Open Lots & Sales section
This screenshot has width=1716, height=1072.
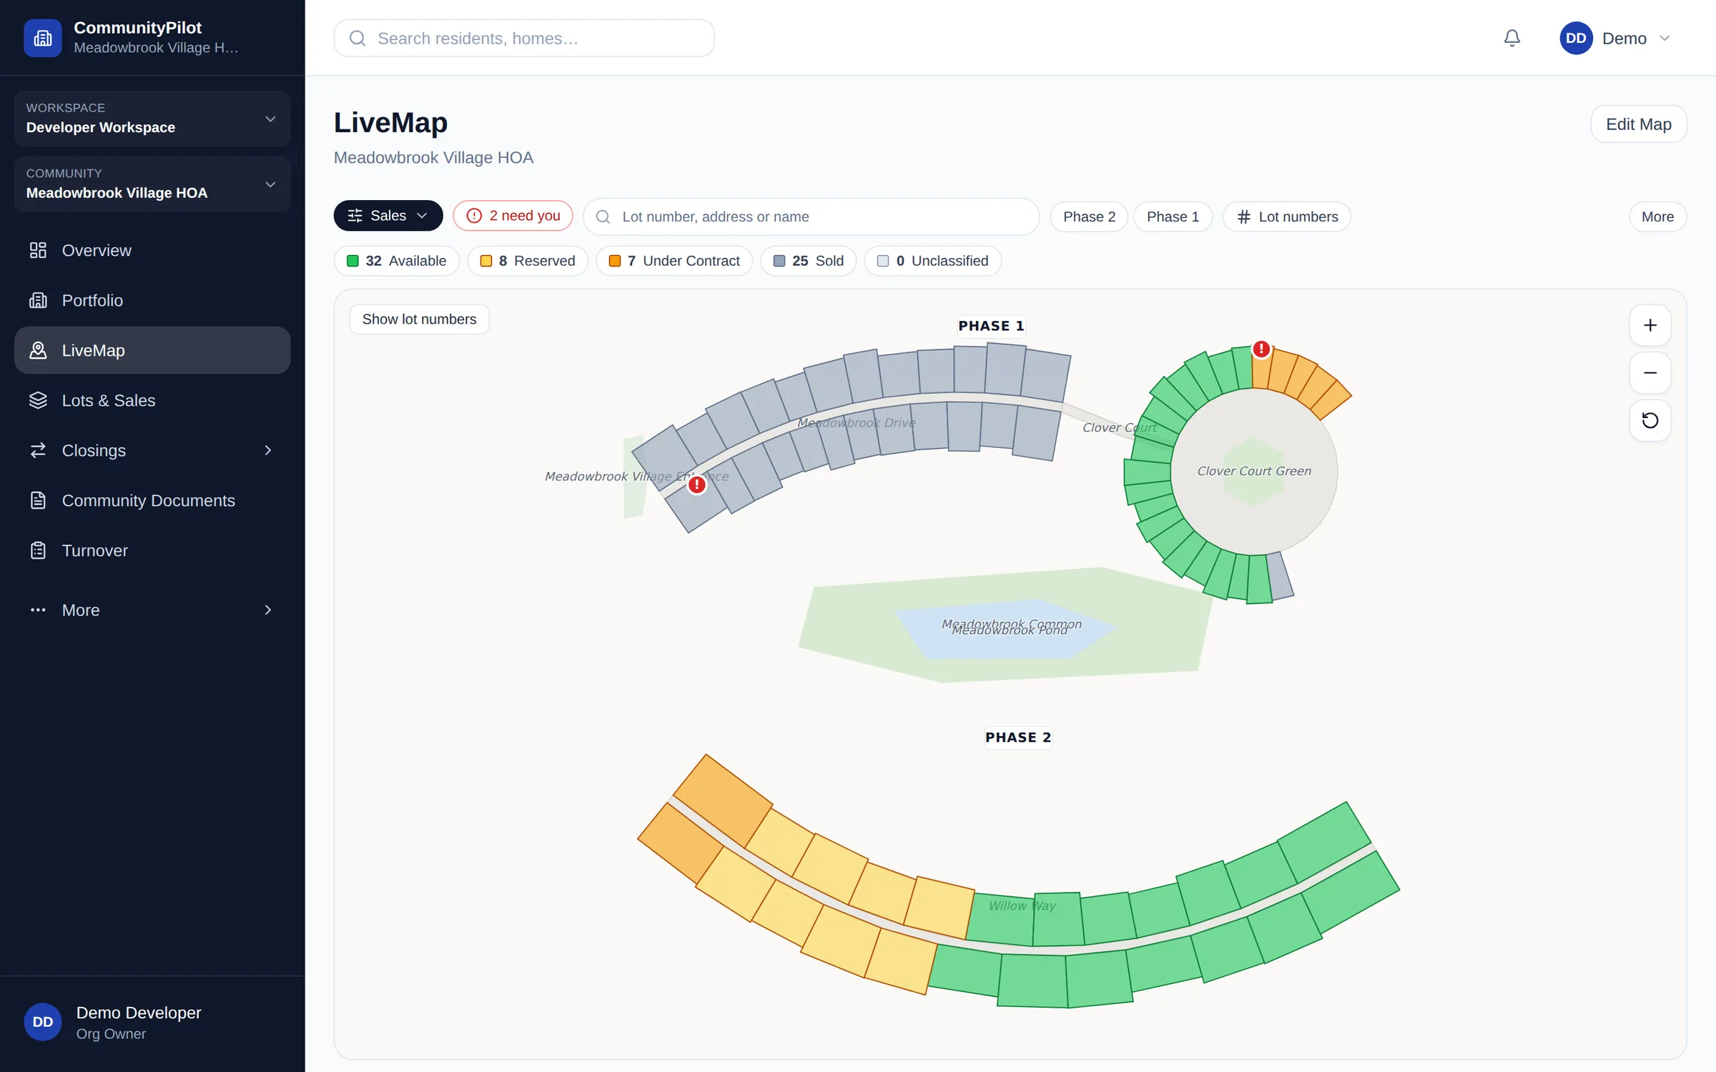(x=152, y=400)
